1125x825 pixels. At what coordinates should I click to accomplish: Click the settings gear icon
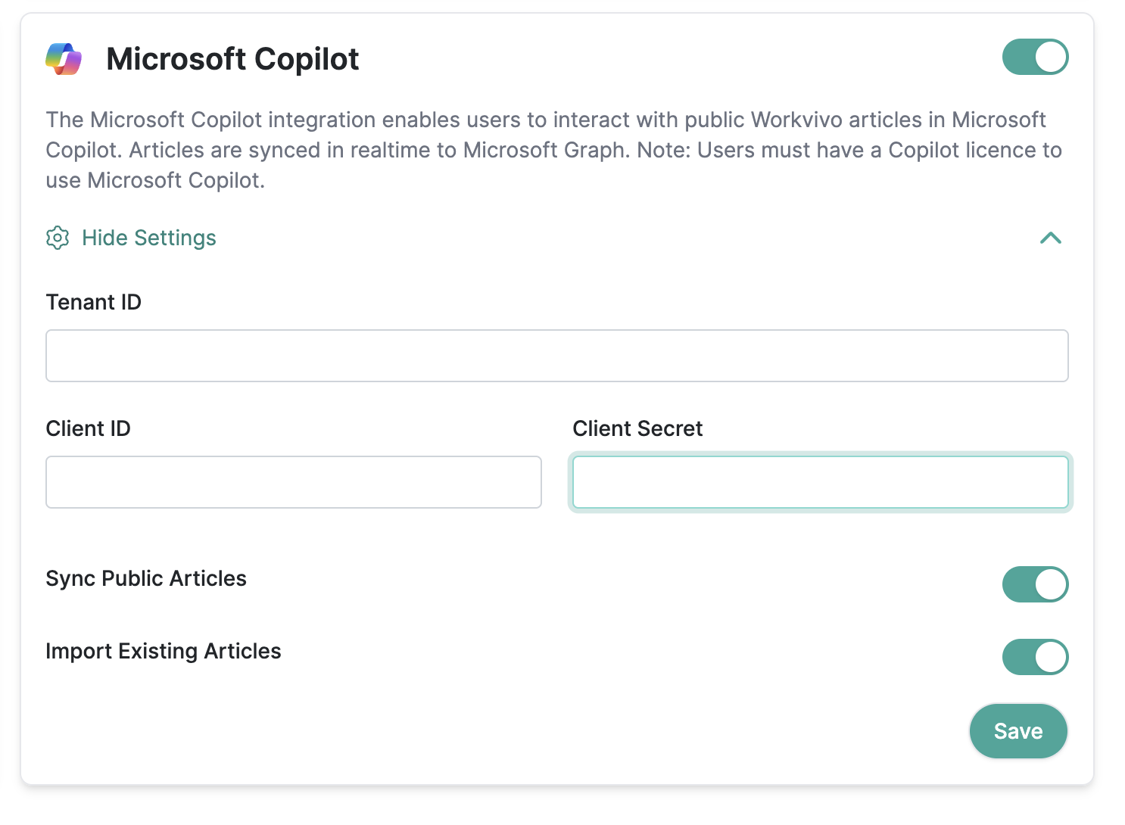58,238
